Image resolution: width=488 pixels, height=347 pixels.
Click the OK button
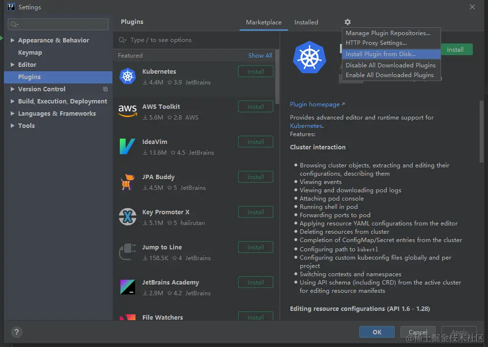377,332
